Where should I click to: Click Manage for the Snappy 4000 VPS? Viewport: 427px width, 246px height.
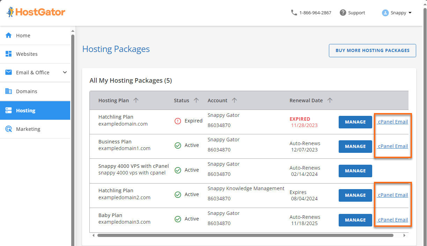(355, 171)
